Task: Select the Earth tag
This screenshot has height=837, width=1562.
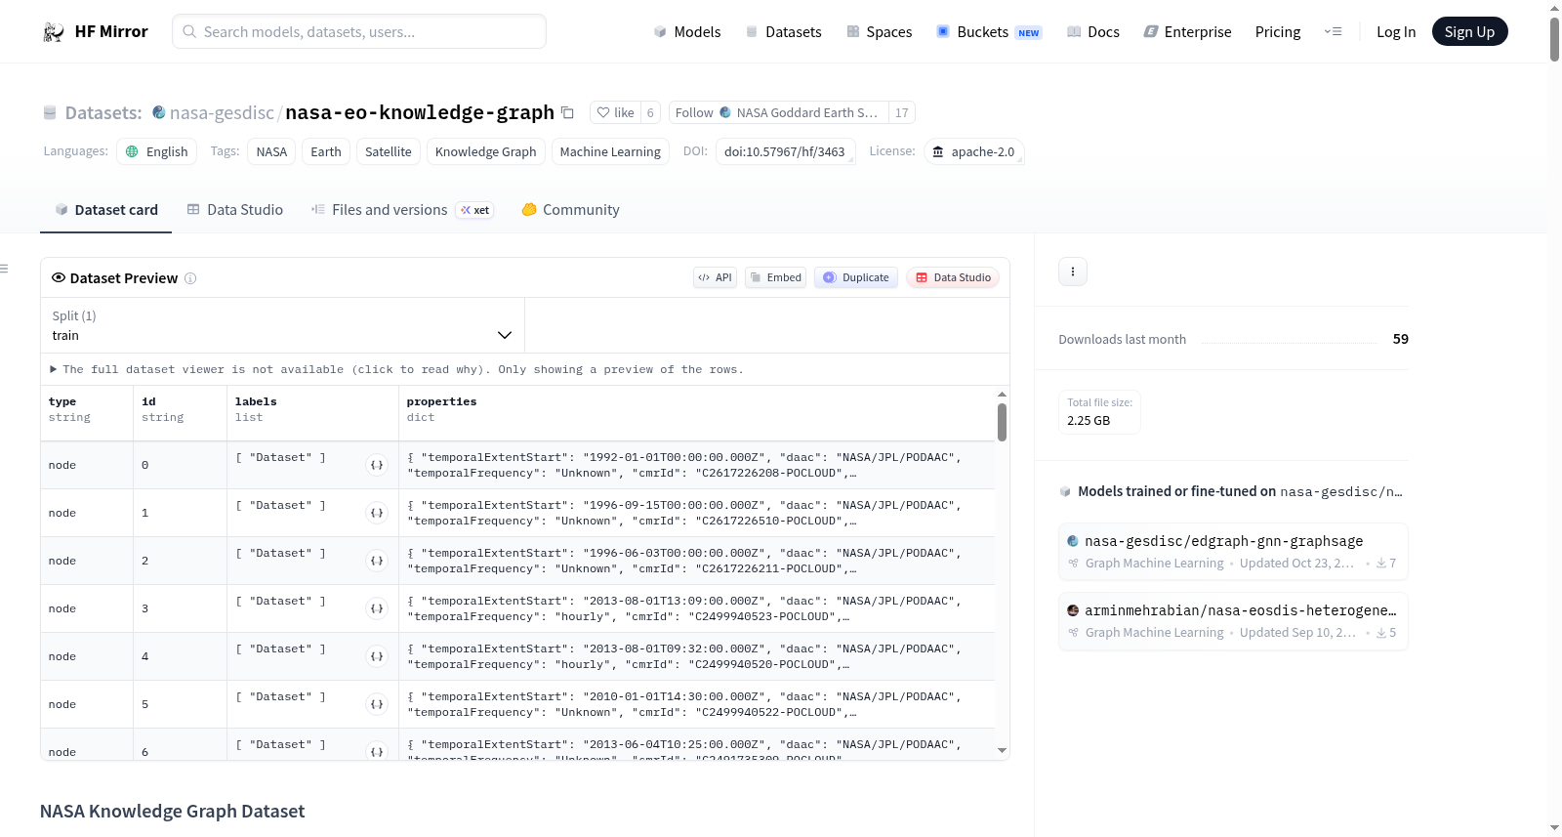Action: coord(326,151)
